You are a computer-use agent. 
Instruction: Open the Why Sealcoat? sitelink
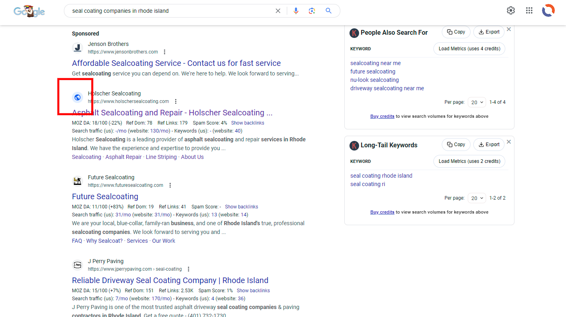104,241
